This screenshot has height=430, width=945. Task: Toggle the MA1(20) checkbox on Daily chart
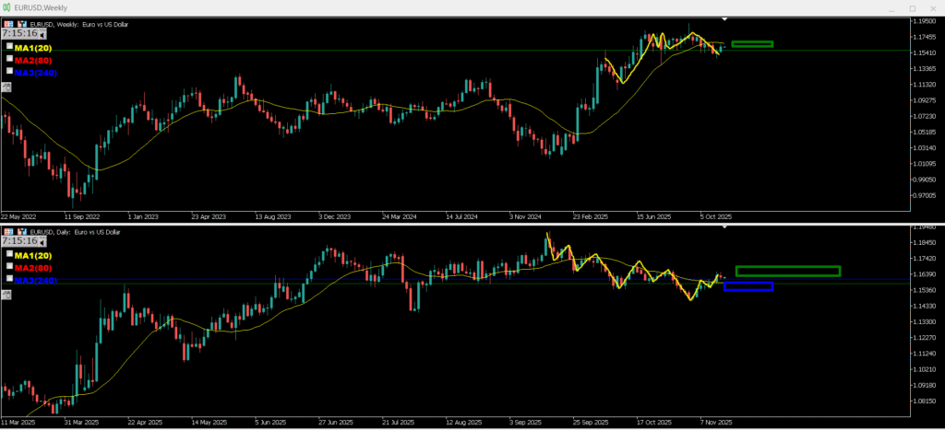click(9, 253)
